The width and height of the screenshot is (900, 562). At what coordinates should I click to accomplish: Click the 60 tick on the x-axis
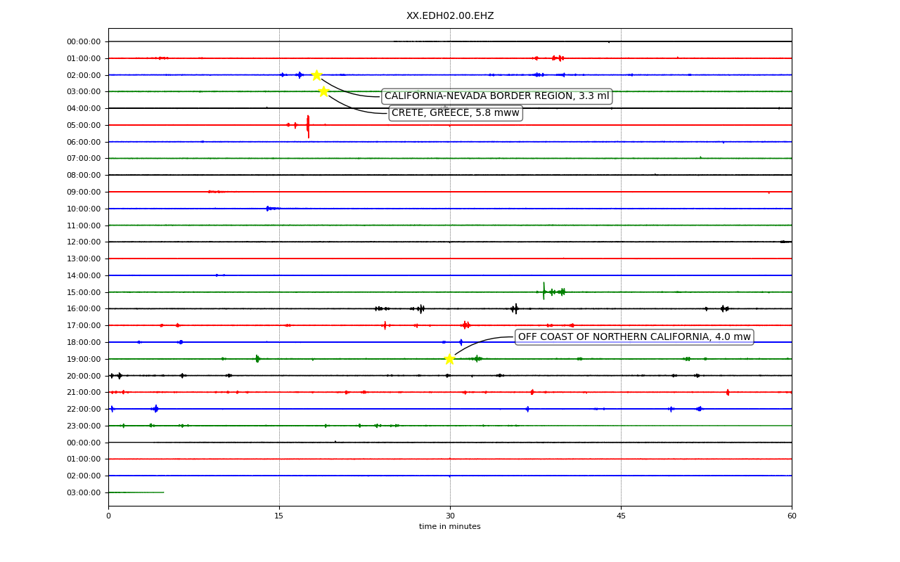pyautogui.click(x=792, y=516)
